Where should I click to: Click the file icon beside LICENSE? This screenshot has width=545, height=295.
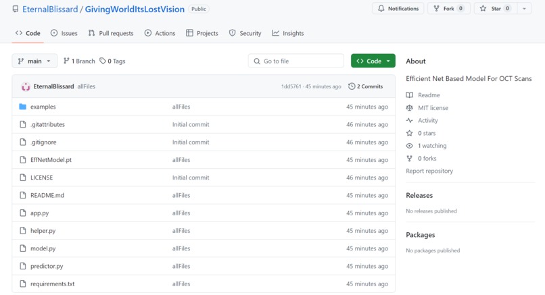tap(23, 178)
